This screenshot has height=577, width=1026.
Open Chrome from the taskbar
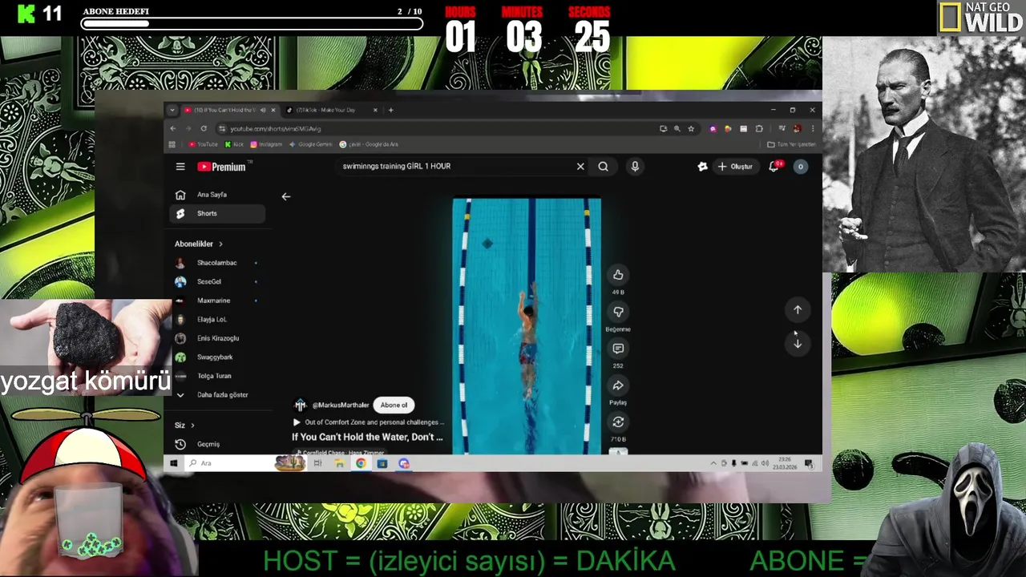click(361, 463)
